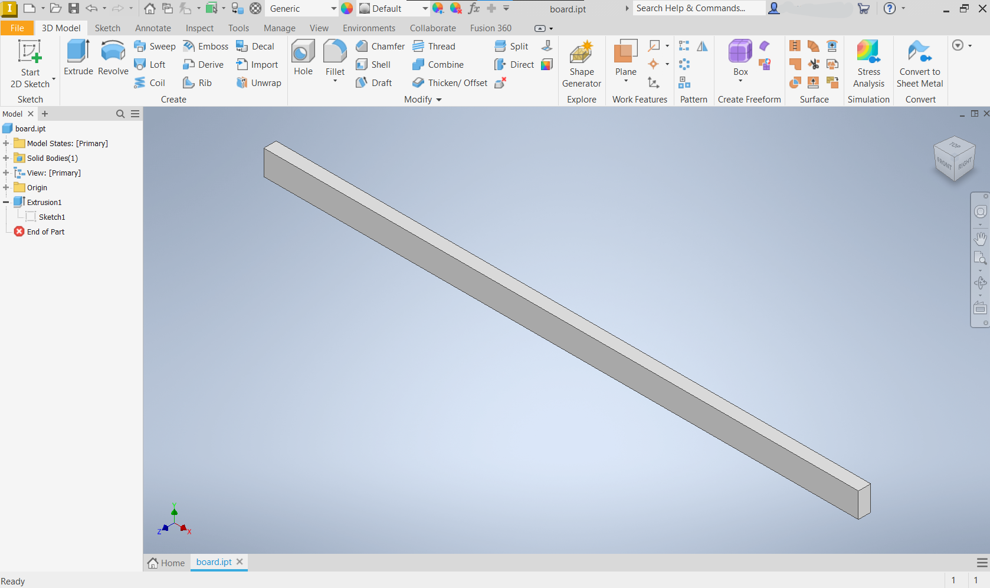Select the Revolve tool
The image size is (990, 588).
pos(113,58)
